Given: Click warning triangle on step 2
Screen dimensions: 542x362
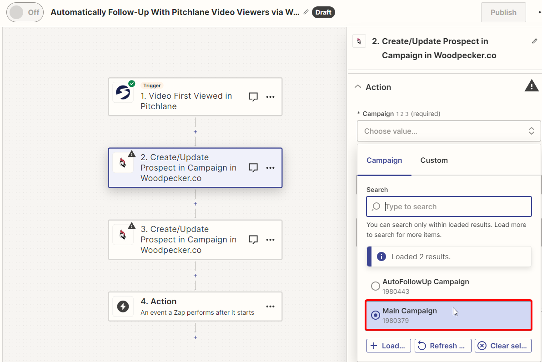Looking at the screenshot, I should (132, 154).
